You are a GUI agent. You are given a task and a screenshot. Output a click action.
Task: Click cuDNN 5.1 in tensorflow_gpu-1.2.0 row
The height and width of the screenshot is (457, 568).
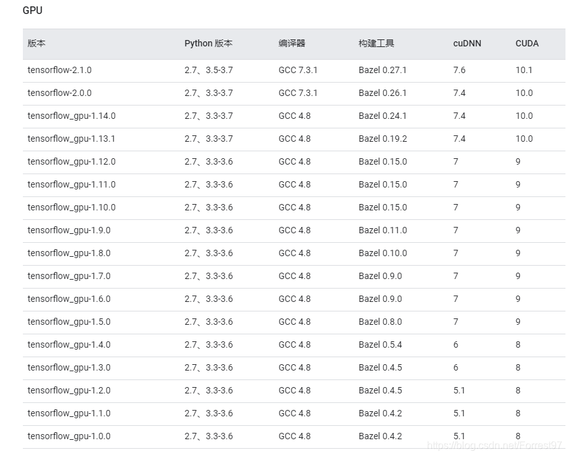pyautogui.click(x=459, y=390)
